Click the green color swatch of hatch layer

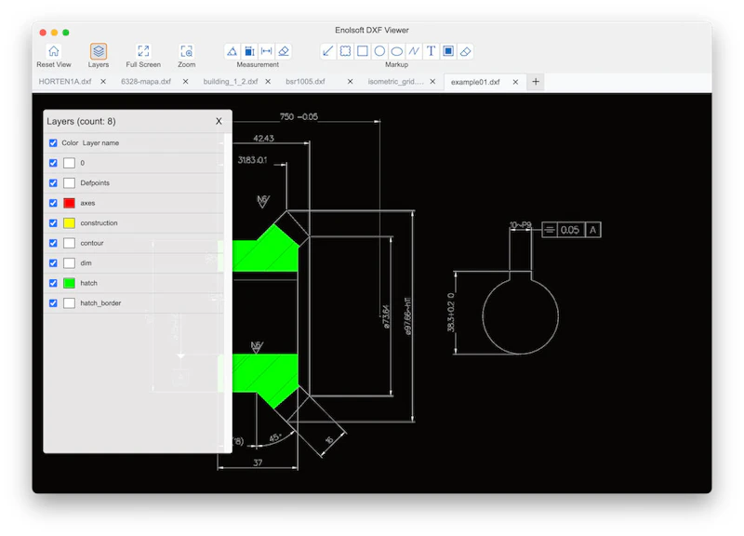pos(70,283)
